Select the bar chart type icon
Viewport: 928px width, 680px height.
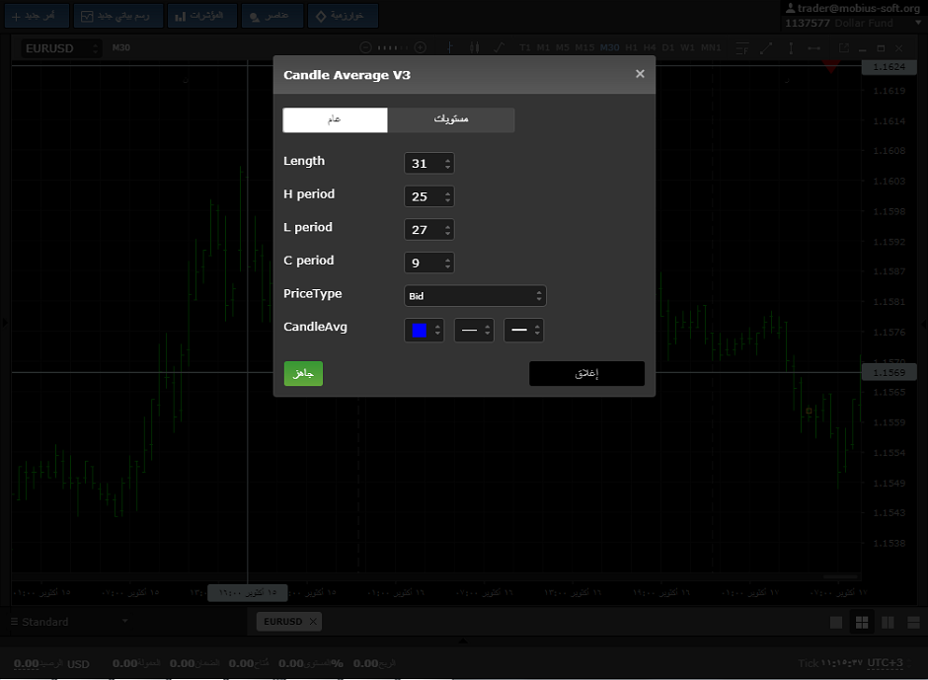pos(450,48)
